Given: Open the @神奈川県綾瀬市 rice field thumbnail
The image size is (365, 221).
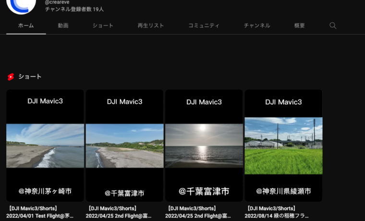Looking at the screenshot, I should tap(283, 146).
